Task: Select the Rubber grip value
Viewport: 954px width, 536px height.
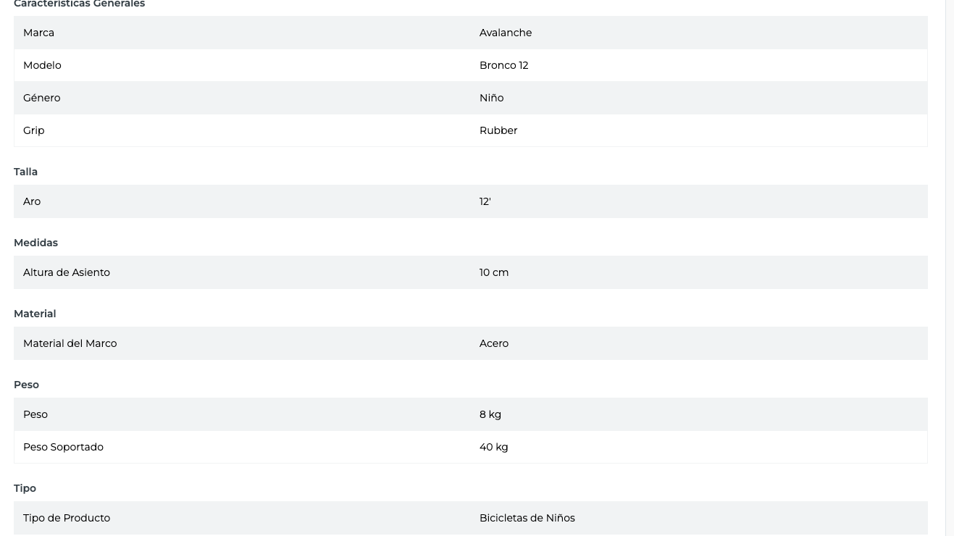Action: pos(498,130)
